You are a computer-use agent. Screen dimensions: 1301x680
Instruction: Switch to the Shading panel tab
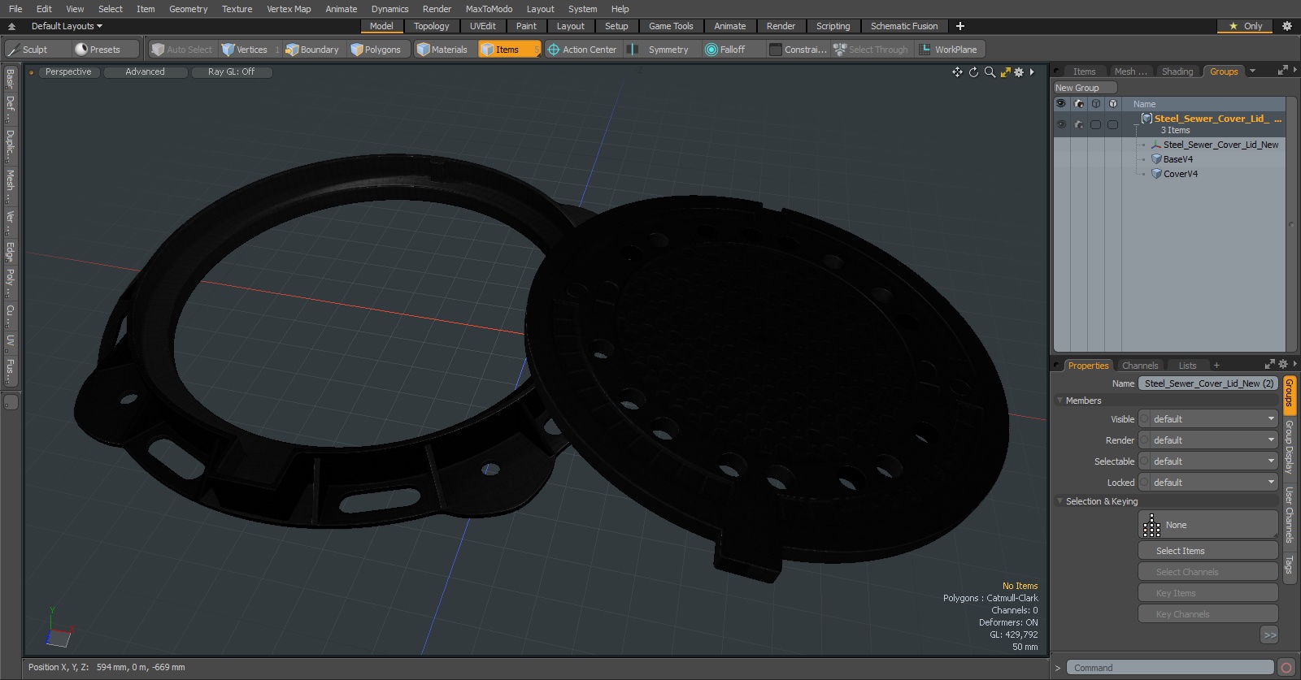(1177, 71)
